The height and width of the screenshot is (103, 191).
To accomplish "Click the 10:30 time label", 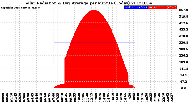I will coord(79,98).
